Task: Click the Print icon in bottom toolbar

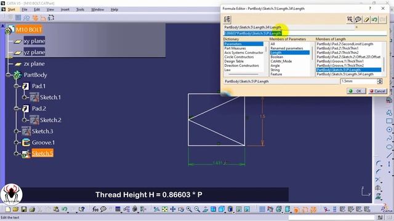Action: point(31,209)
